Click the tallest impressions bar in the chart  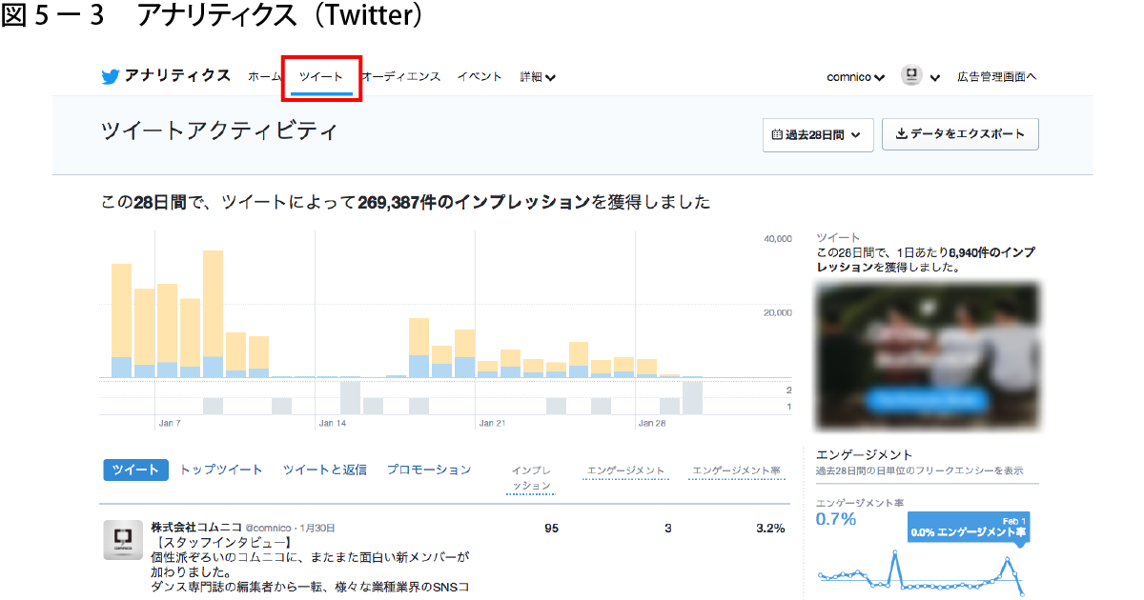(x=213, y=314)
